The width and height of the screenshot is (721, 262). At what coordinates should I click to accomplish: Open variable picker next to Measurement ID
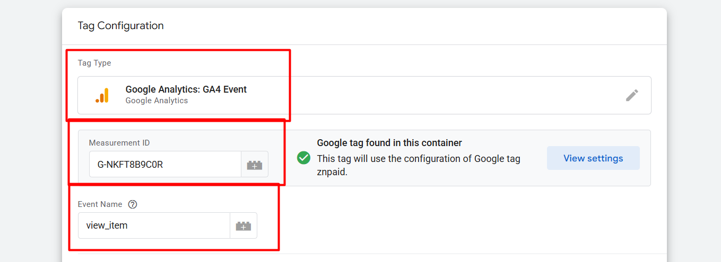click(x=255, y=165)
